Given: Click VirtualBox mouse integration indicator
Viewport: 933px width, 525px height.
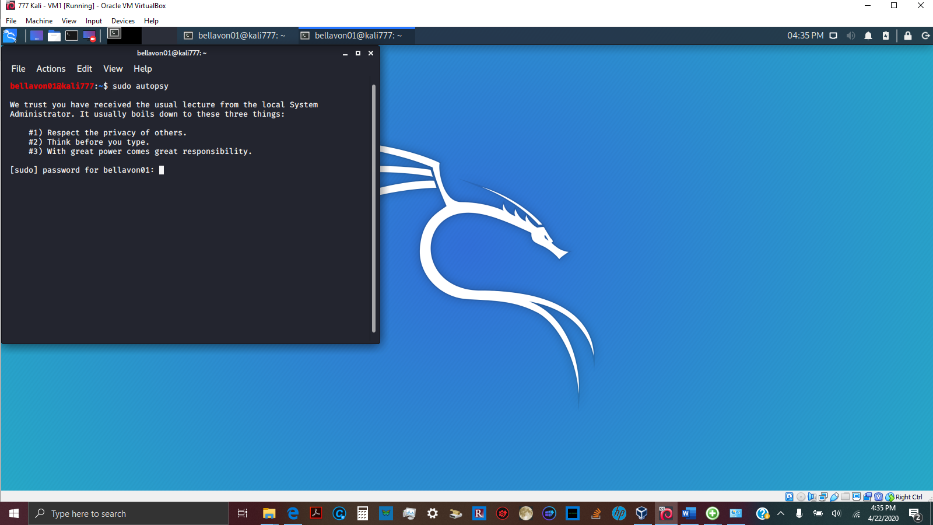Looking at the screenshot, I should click(890, 497).
